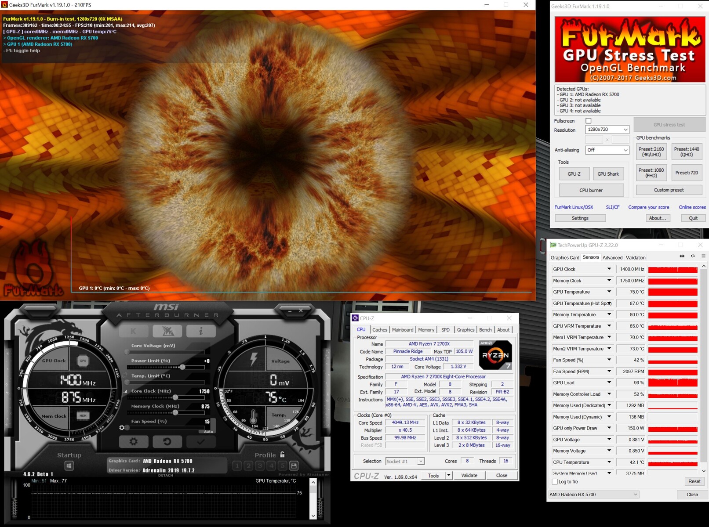Expand the GPU Load sensor dropdown
Image resolution: width=709 pixels, height=527 pixels.
(x=609, y=383)
